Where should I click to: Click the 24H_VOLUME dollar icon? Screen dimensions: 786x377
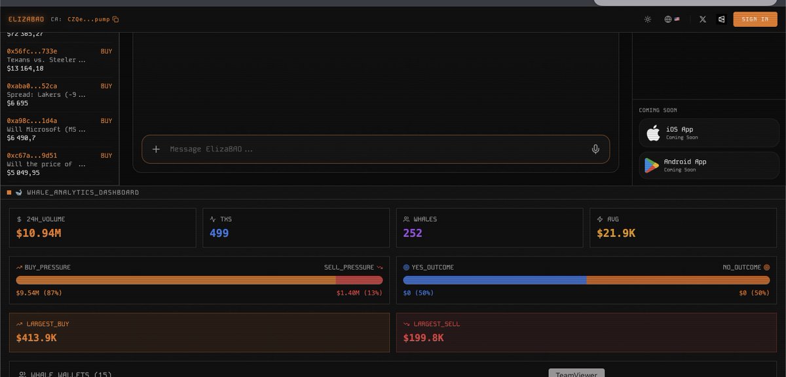pos(20,219)
